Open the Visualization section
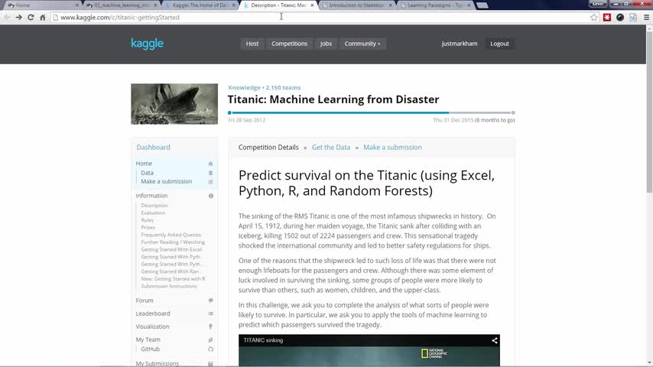The width and height of the screenshot is (653, 367). (x=152, y=326)
